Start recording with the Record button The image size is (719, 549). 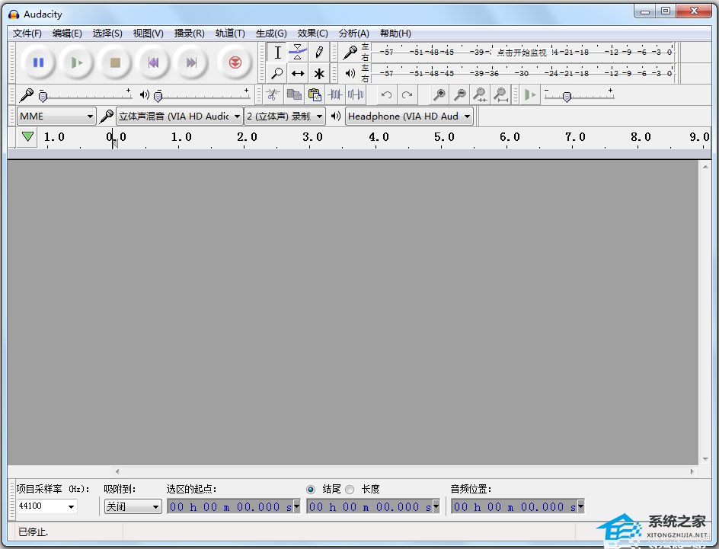(x=235, y=62)
